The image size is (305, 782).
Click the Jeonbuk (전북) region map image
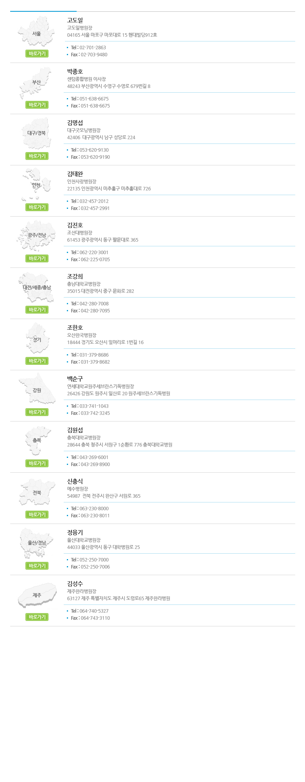[x=37, y=492]
